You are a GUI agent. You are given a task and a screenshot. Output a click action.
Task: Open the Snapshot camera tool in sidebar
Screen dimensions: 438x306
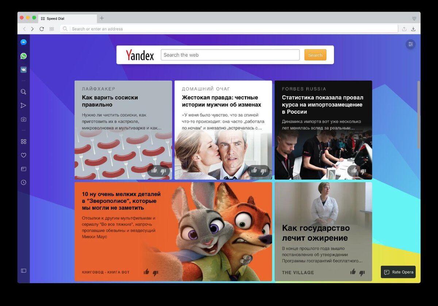point(23,119)
